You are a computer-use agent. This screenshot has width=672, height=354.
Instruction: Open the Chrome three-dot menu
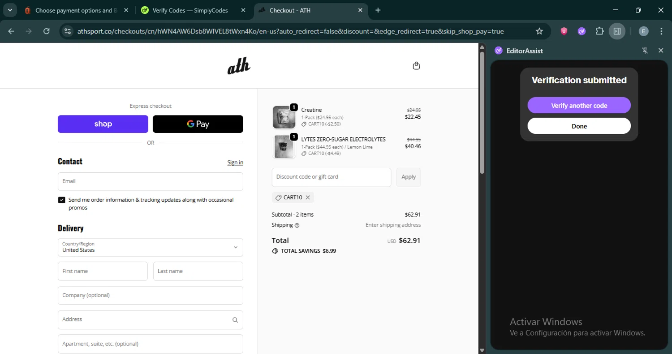(x=661, y=31)
